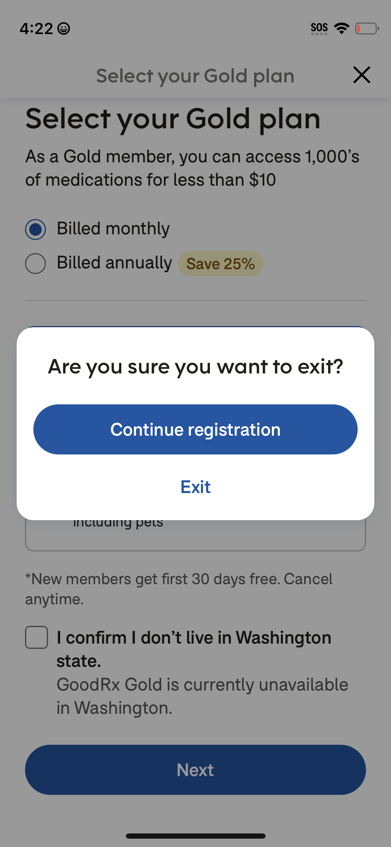Tap the Exit link in dialog
Image resolution: width=391 pixels, height=847 pixels.
coord(195,487)
